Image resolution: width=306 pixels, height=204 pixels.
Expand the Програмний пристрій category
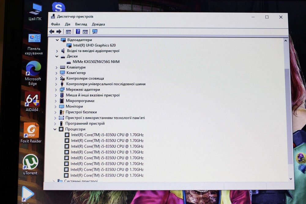tap(55, 124)
